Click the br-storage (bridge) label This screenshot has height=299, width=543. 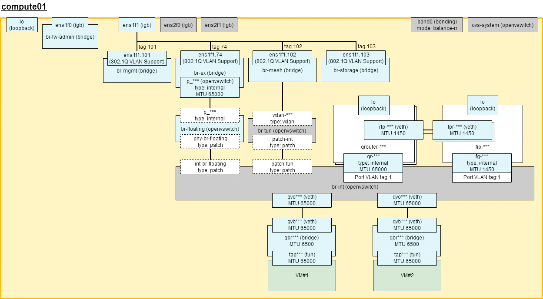tap(356, 70)
